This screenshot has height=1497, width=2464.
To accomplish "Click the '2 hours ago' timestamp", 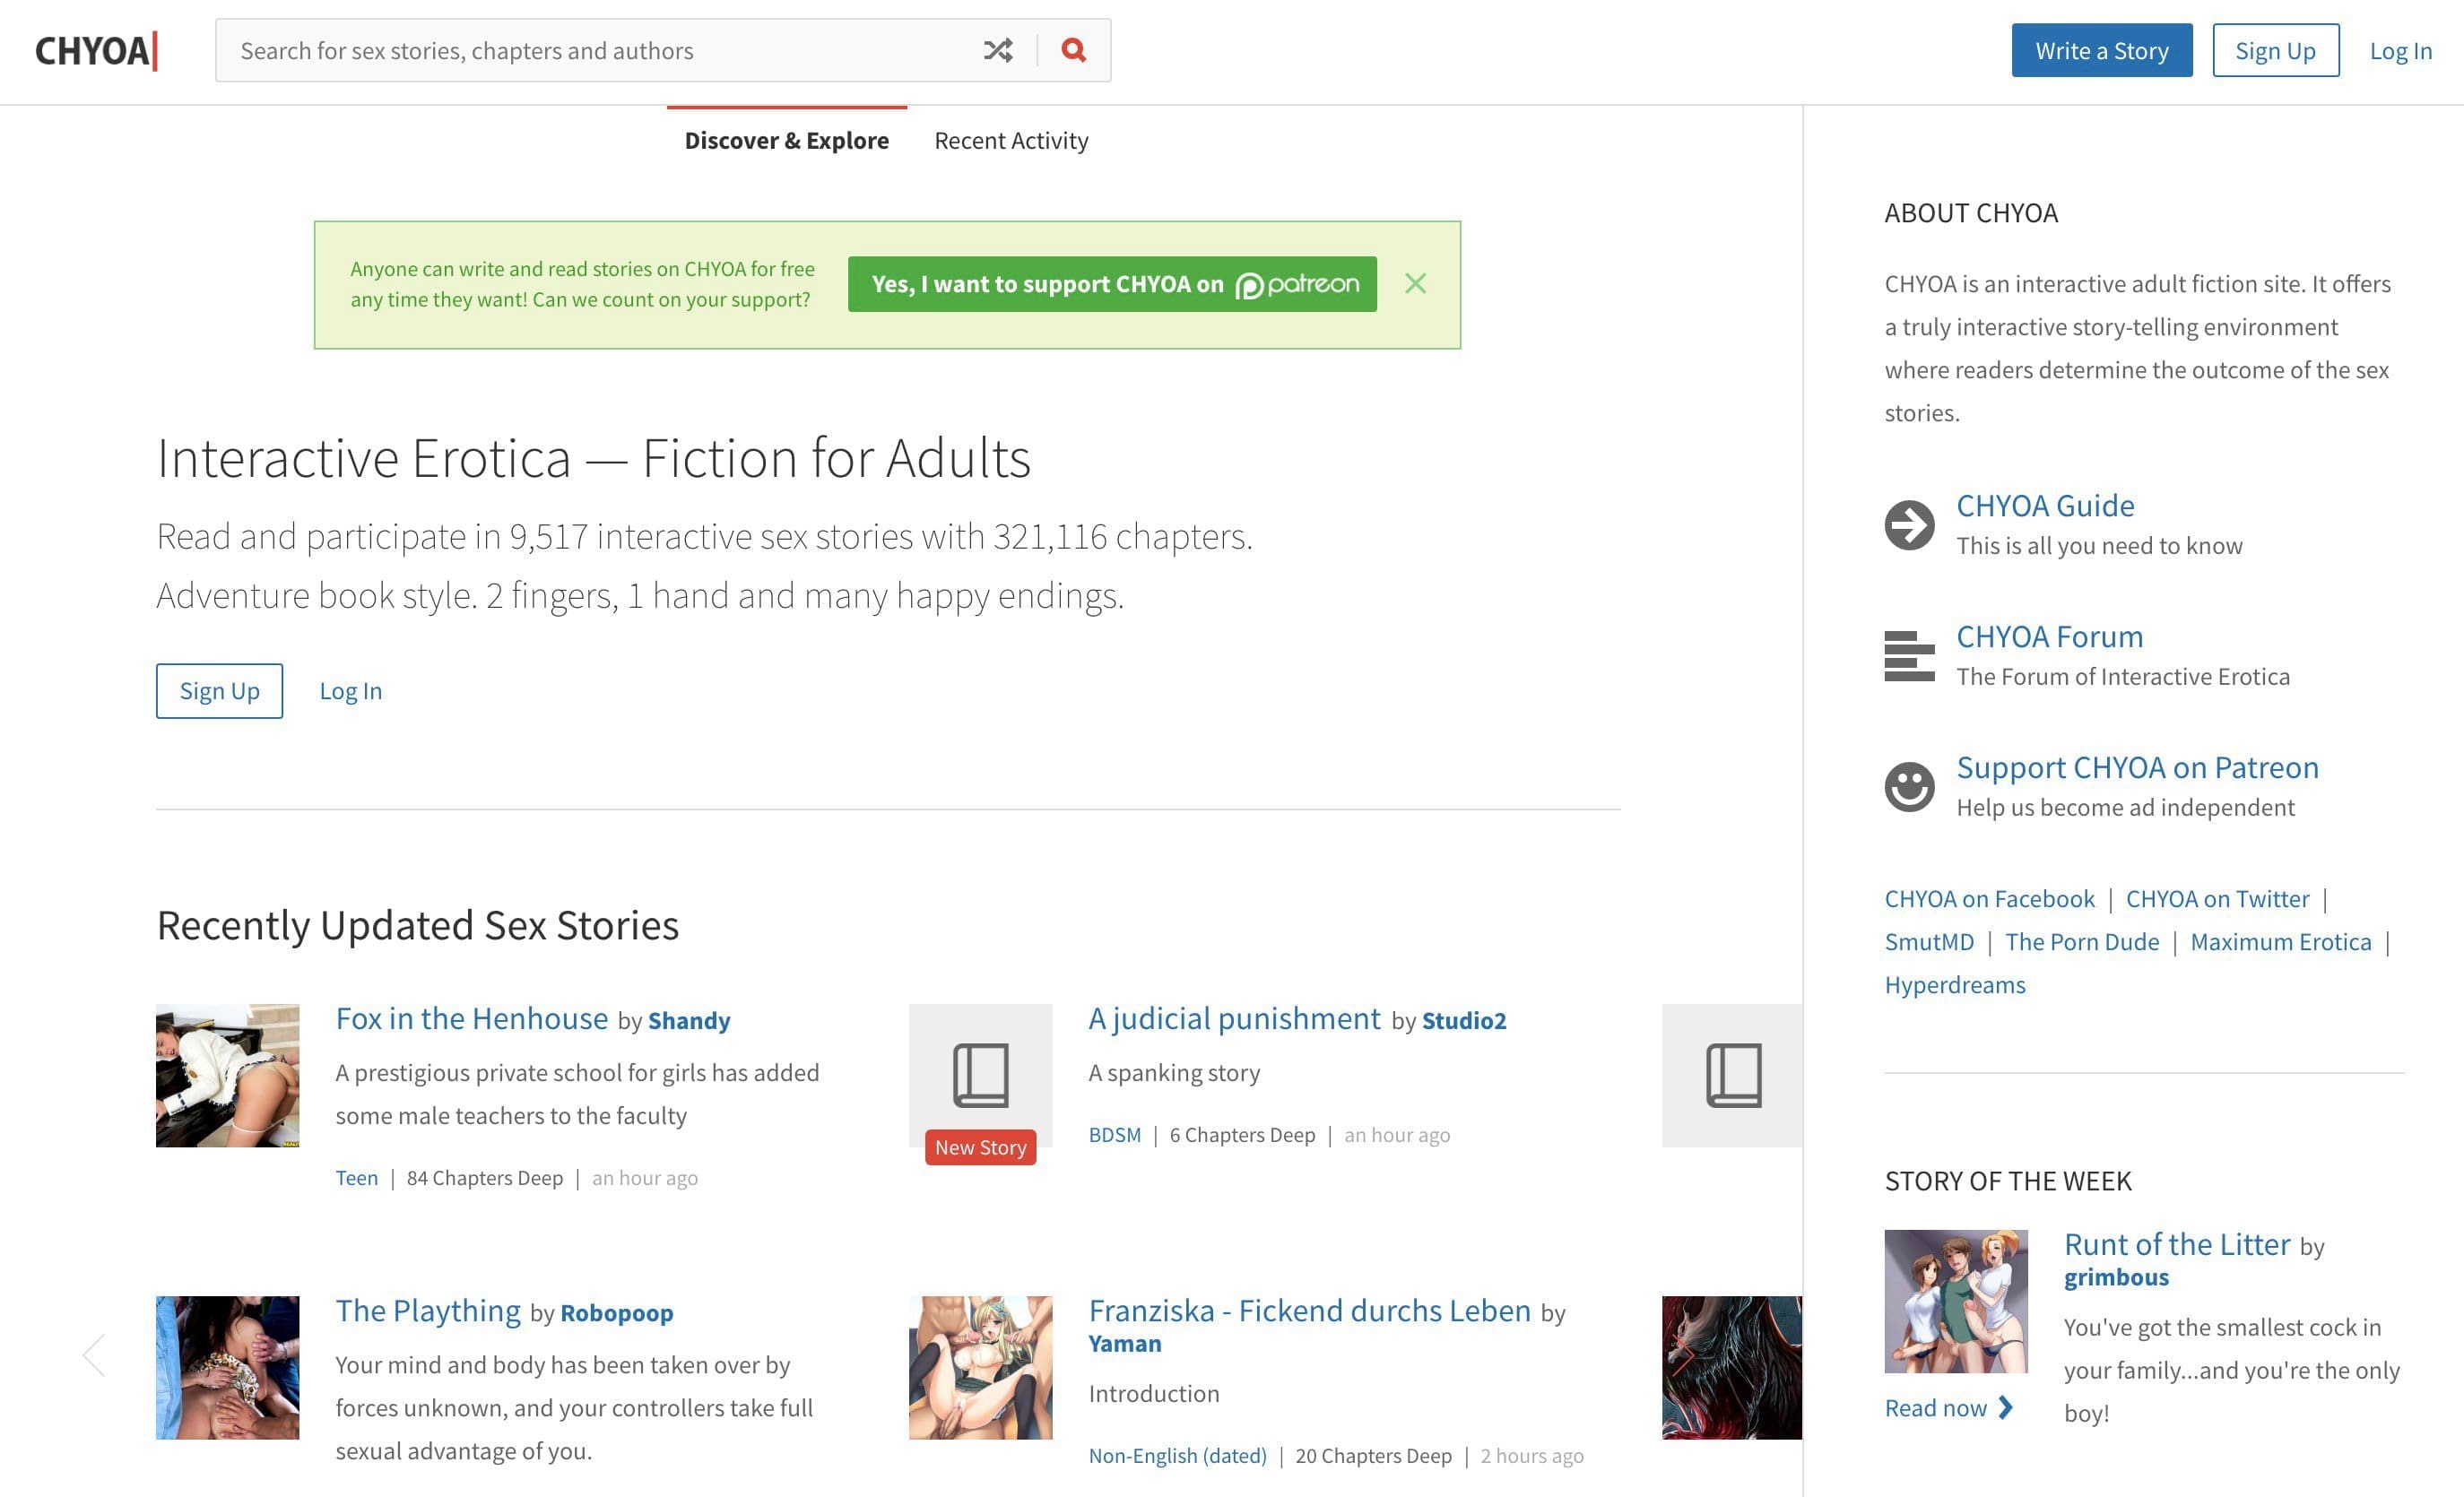I will coord(1532,1456).
